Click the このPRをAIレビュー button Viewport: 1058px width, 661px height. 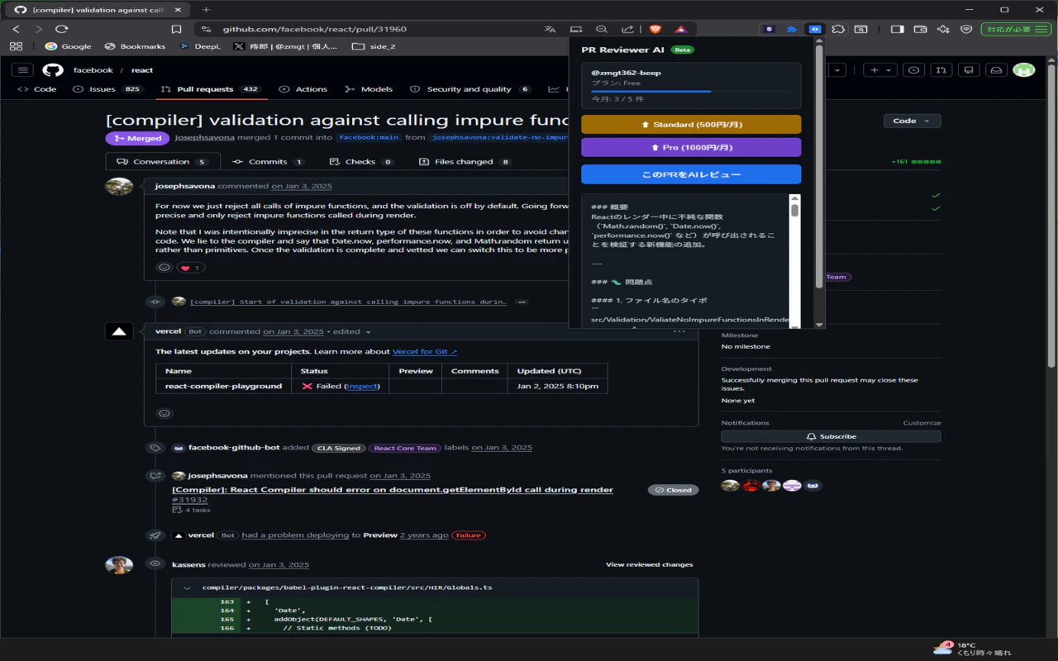(x=691, y=174)
